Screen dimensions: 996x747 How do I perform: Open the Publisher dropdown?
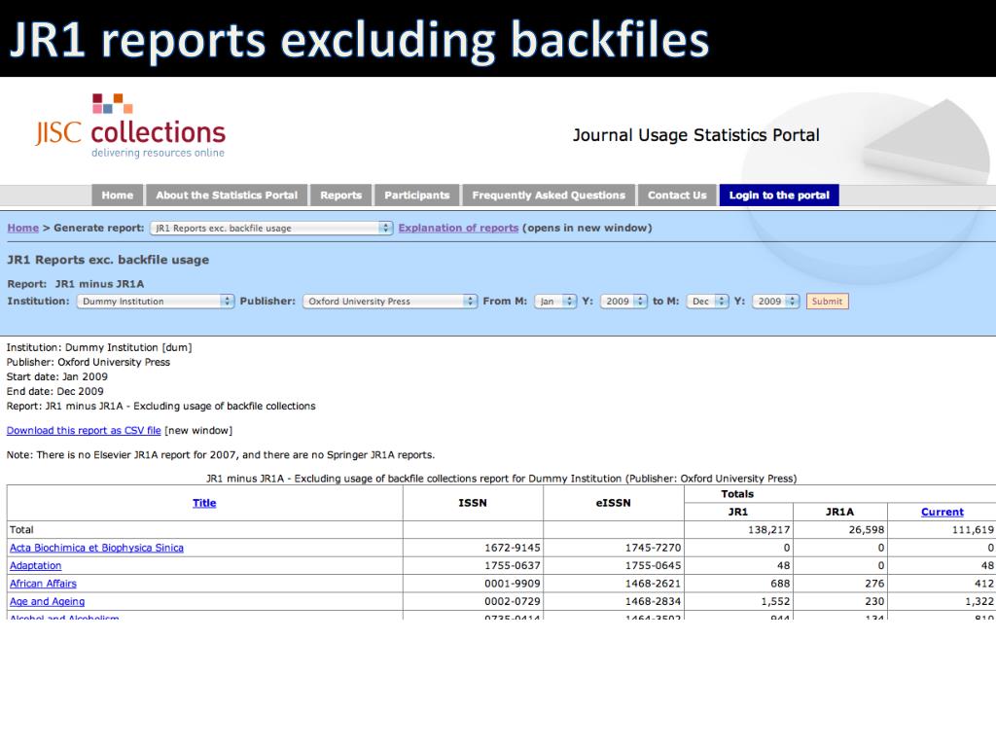click(x=390, y=302)
